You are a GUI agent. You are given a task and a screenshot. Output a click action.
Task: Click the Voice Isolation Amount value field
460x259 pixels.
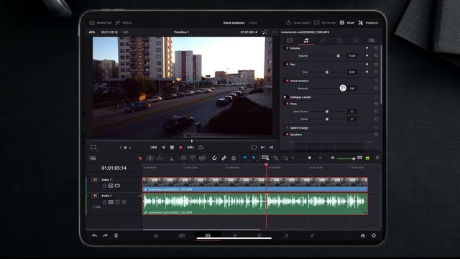tap(351, 88)
